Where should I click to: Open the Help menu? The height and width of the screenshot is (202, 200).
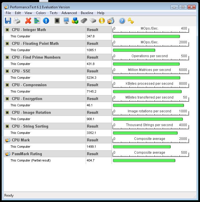101,13
